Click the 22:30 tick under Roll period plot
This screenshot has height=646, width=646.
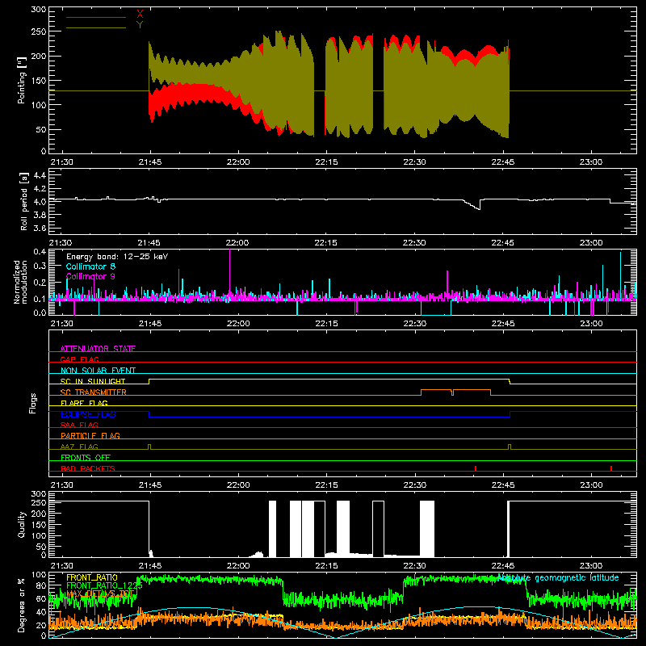414,243
